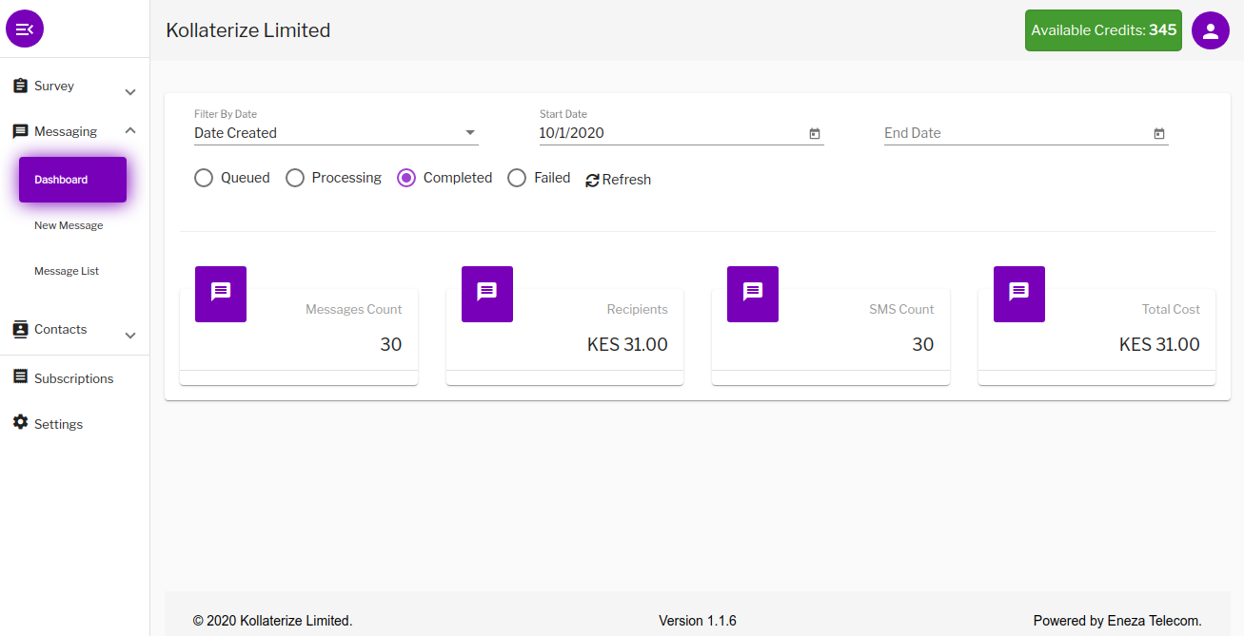
Task: Click the Available Credits green button
Action: [x=1103, y=30]
